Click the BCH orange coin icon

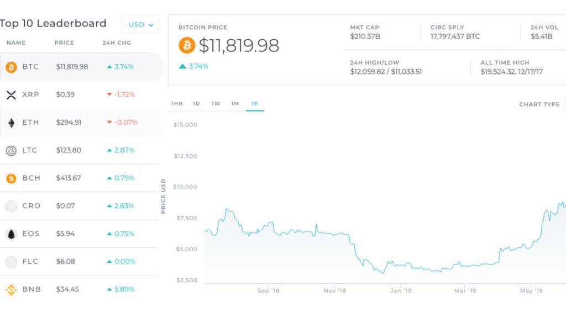tap(11, 178)
